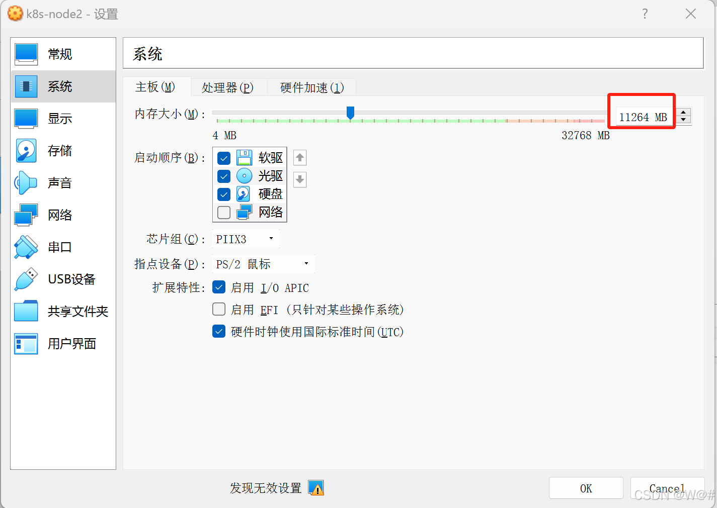Toggle 硬件时钟使用国际标准时间 (UTC) checkbox

(219, 332)
